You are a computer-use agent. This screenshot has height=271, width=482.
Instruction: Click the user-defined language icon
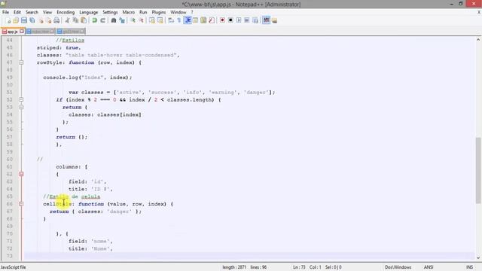click(195, 20)
